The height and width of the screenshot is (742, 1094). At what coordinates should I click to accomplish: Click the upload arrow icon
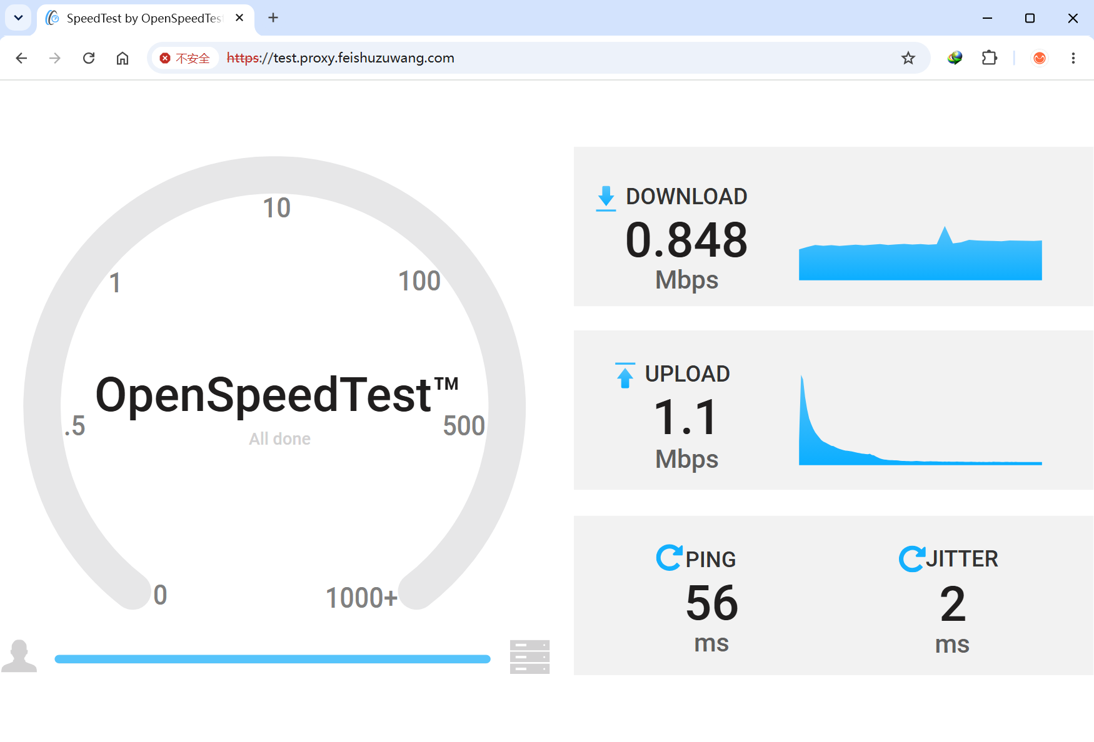(625, 375)
